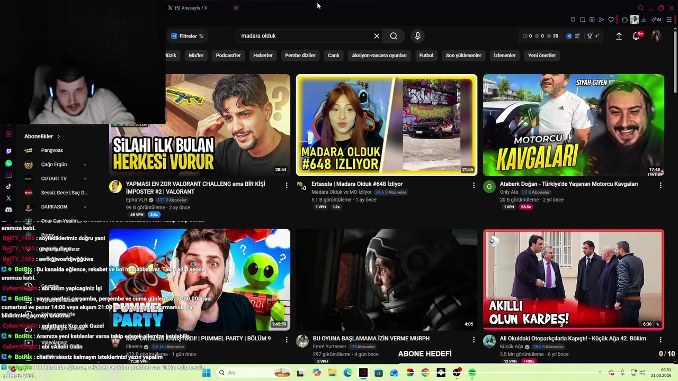Open Twitch from the Opera sidebar
This screenshot has height=381, width=678.
pyautogui.click(x=8, y=151)
